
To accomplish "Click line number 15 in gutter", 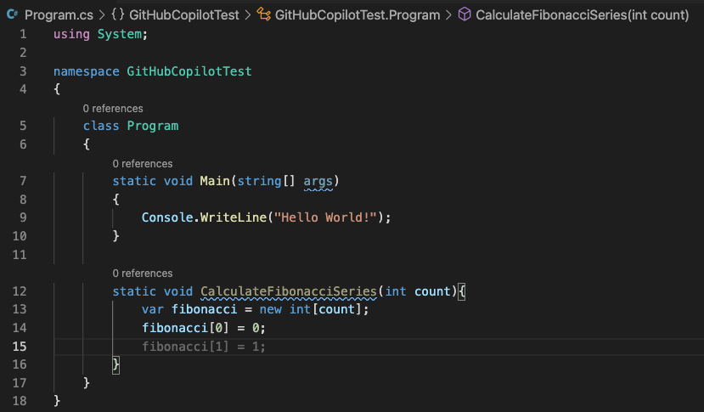I will click(20, 347).
